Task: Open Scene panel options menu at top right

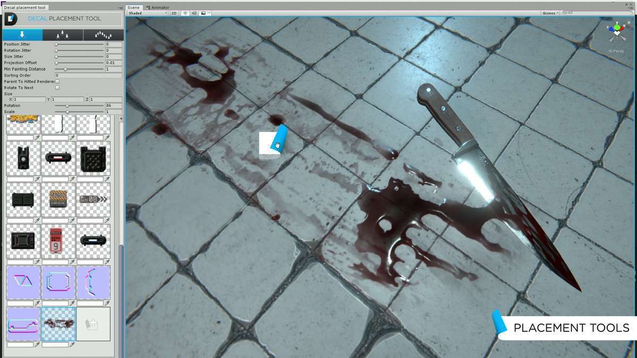Action: [632, 7]
